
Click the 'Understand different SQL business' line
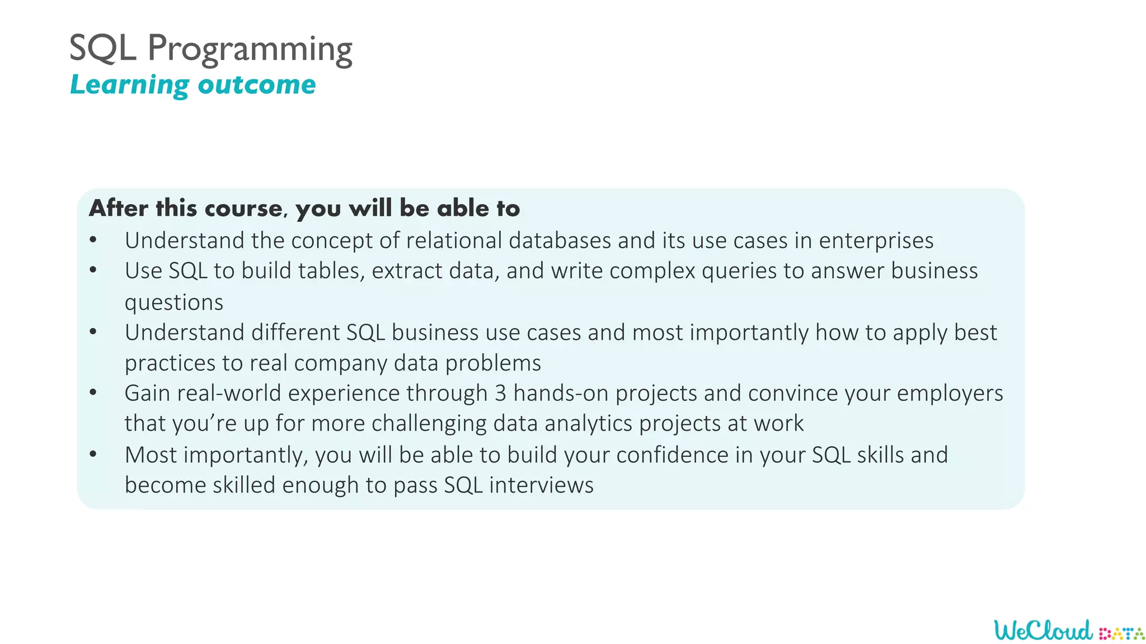pos(560,333)
